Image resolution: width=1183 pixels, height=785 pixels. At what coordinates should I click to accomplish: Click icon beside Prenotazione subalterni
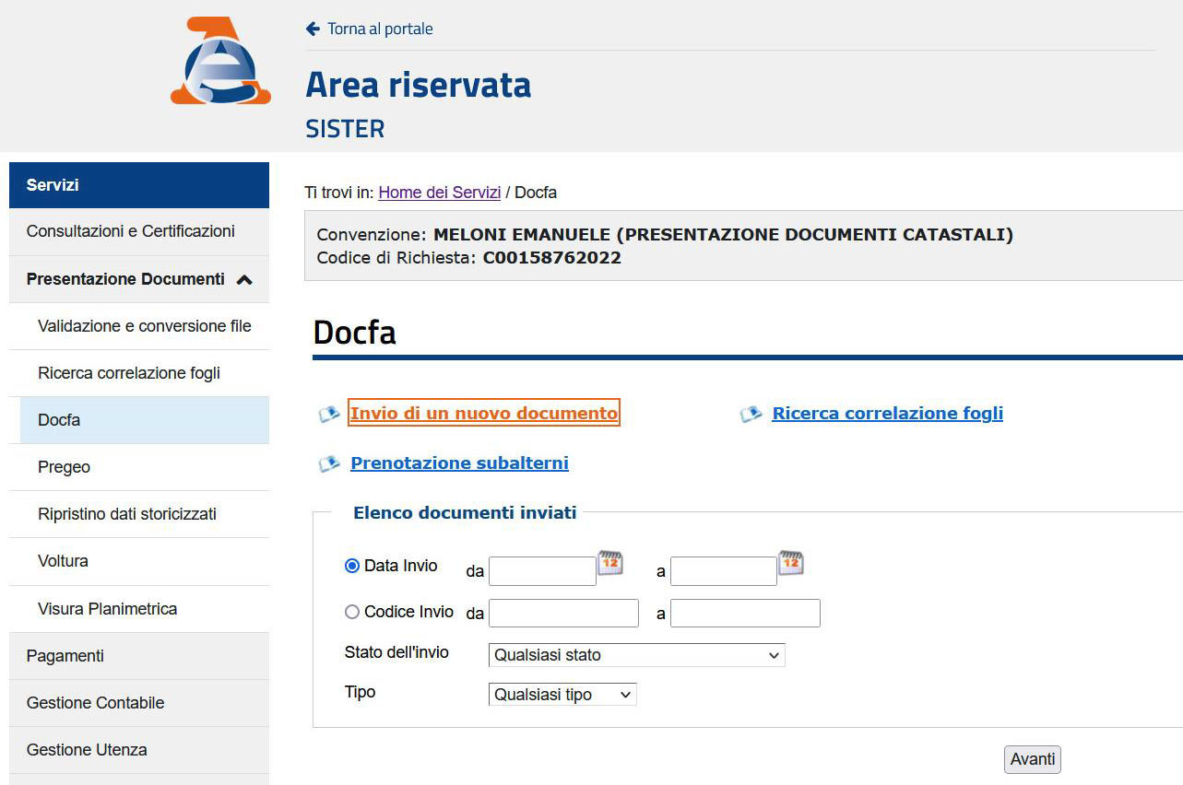(329, 463)
